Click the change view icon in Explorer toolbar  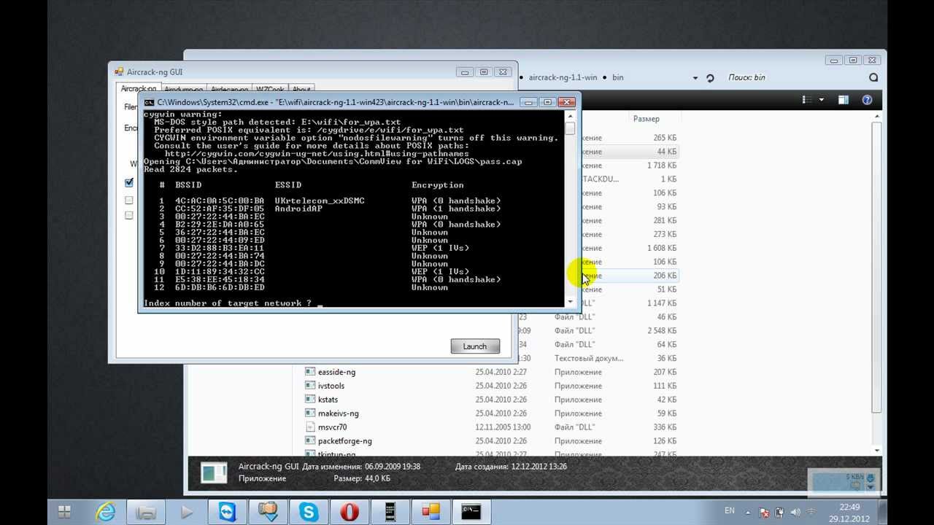[x=807, y=100]
